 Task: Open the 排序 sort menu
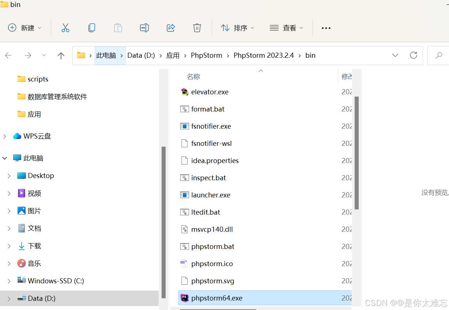click(238, 28)
